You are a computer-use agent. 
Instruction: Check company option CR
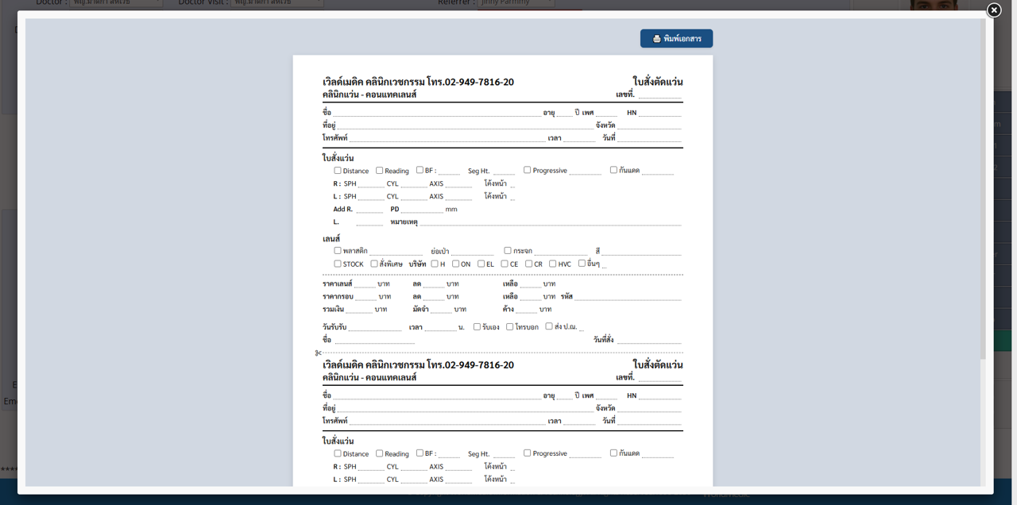529,264
